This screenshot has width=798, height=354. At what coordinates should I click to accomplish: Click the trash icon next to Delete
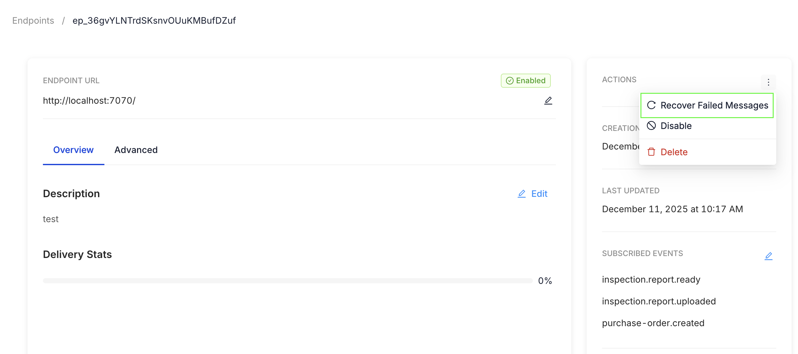click(x=651, y=152)
